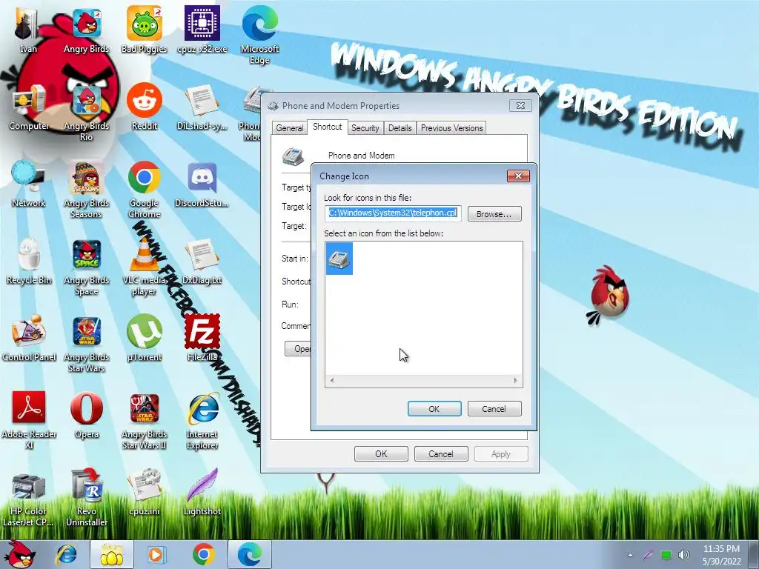
Task: Open the folder icon on the taskbar
Action: pos(111,554)
